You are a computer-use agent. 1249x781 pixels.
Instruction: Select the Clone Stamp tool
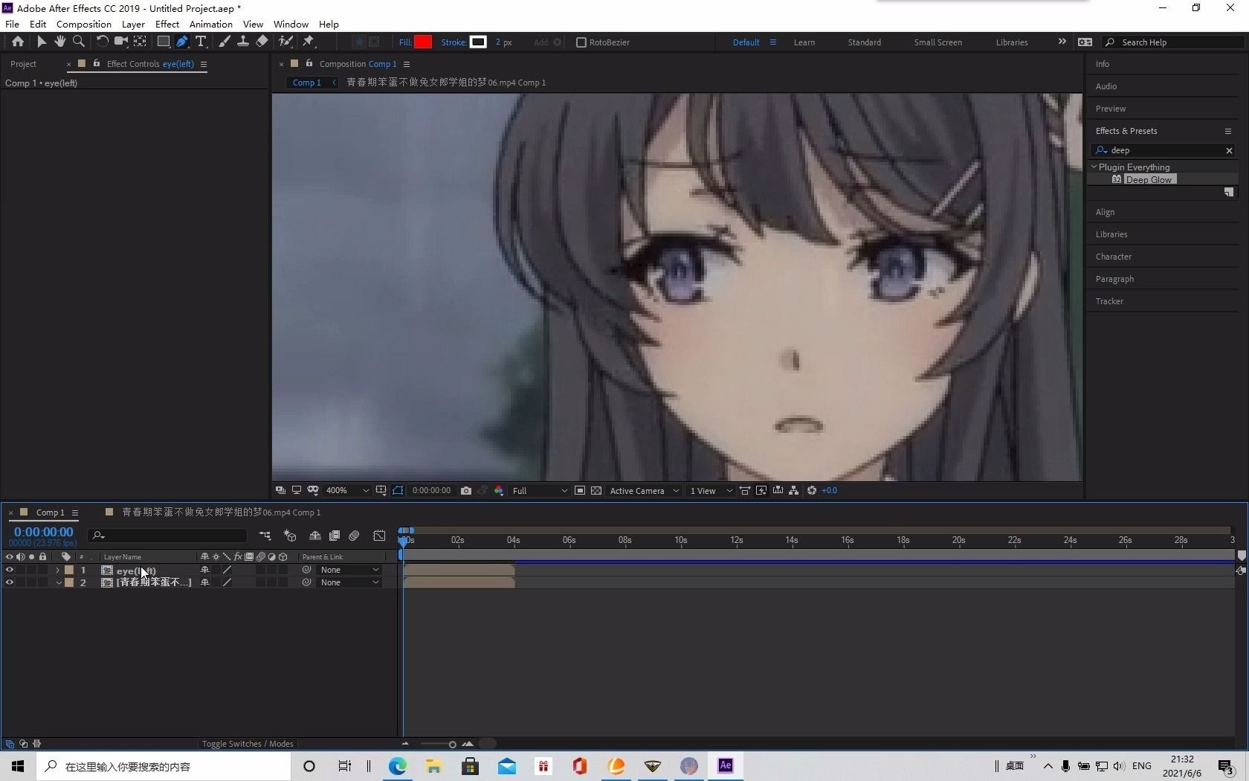(242, 42)
